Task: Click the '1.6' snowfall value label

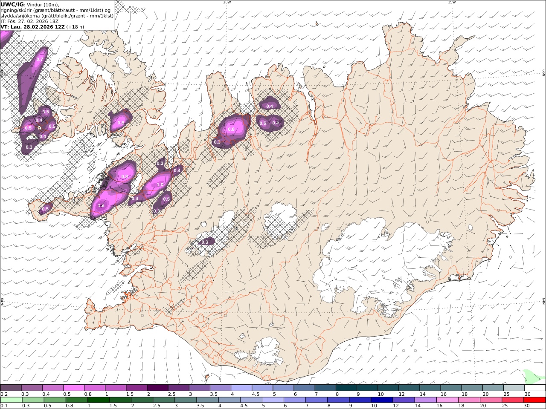Action: 101,206
